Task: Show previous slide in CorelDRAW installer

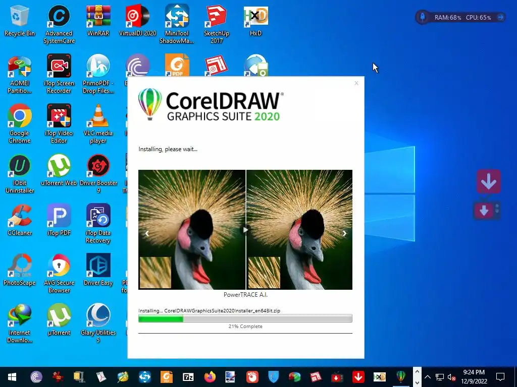Action: point(147,233)
